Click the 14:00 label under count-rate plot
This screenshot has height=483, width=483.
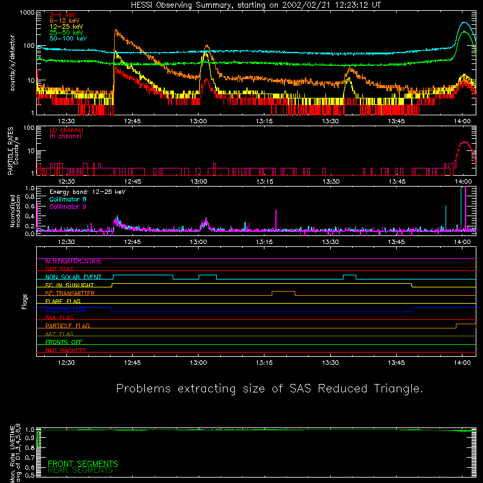click(462, 121)
